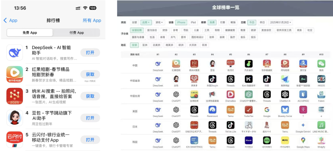This screenshot has height=151, width=333.
Task: Switch to the 付费 App tab on phone
Action: coord(76,32)
